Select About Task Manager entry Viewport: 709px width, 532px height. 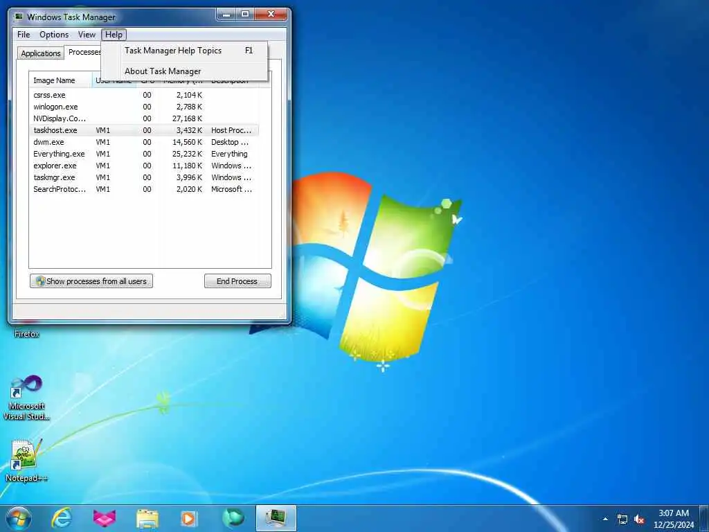184,71
